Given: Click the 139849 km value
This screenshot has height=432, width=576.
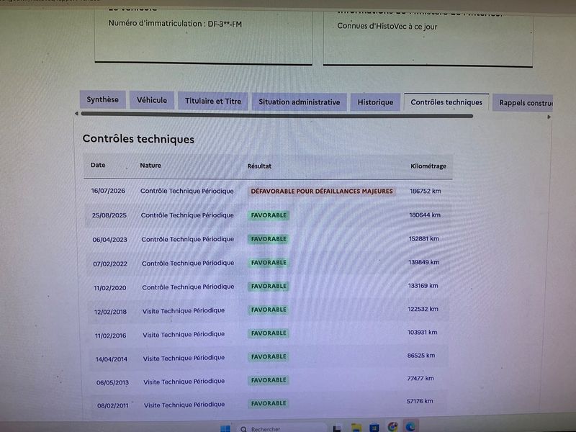Looking at the screenshot, I should 424,262.
